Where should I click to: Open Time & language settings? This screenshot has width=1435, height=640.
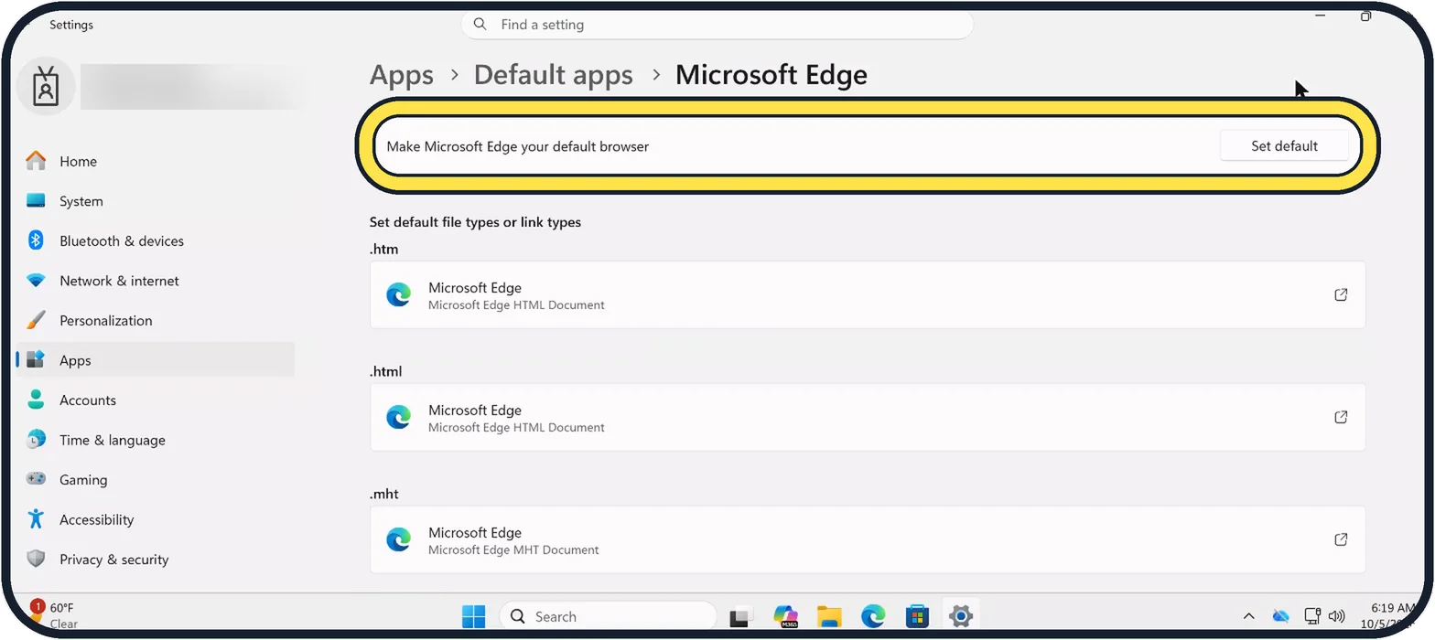point(156,440)
